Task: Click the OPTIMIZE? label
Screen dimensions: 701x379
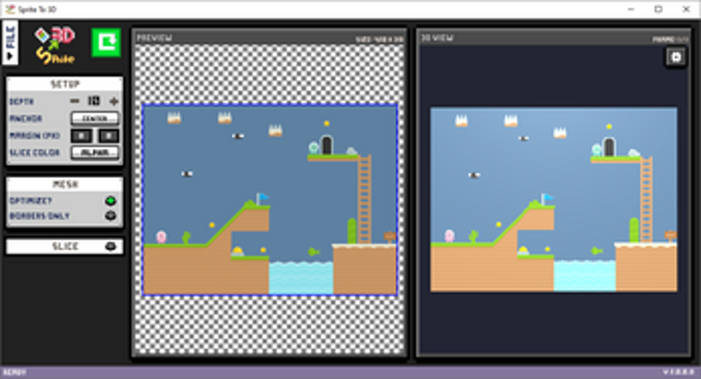Action: (31, 201)
